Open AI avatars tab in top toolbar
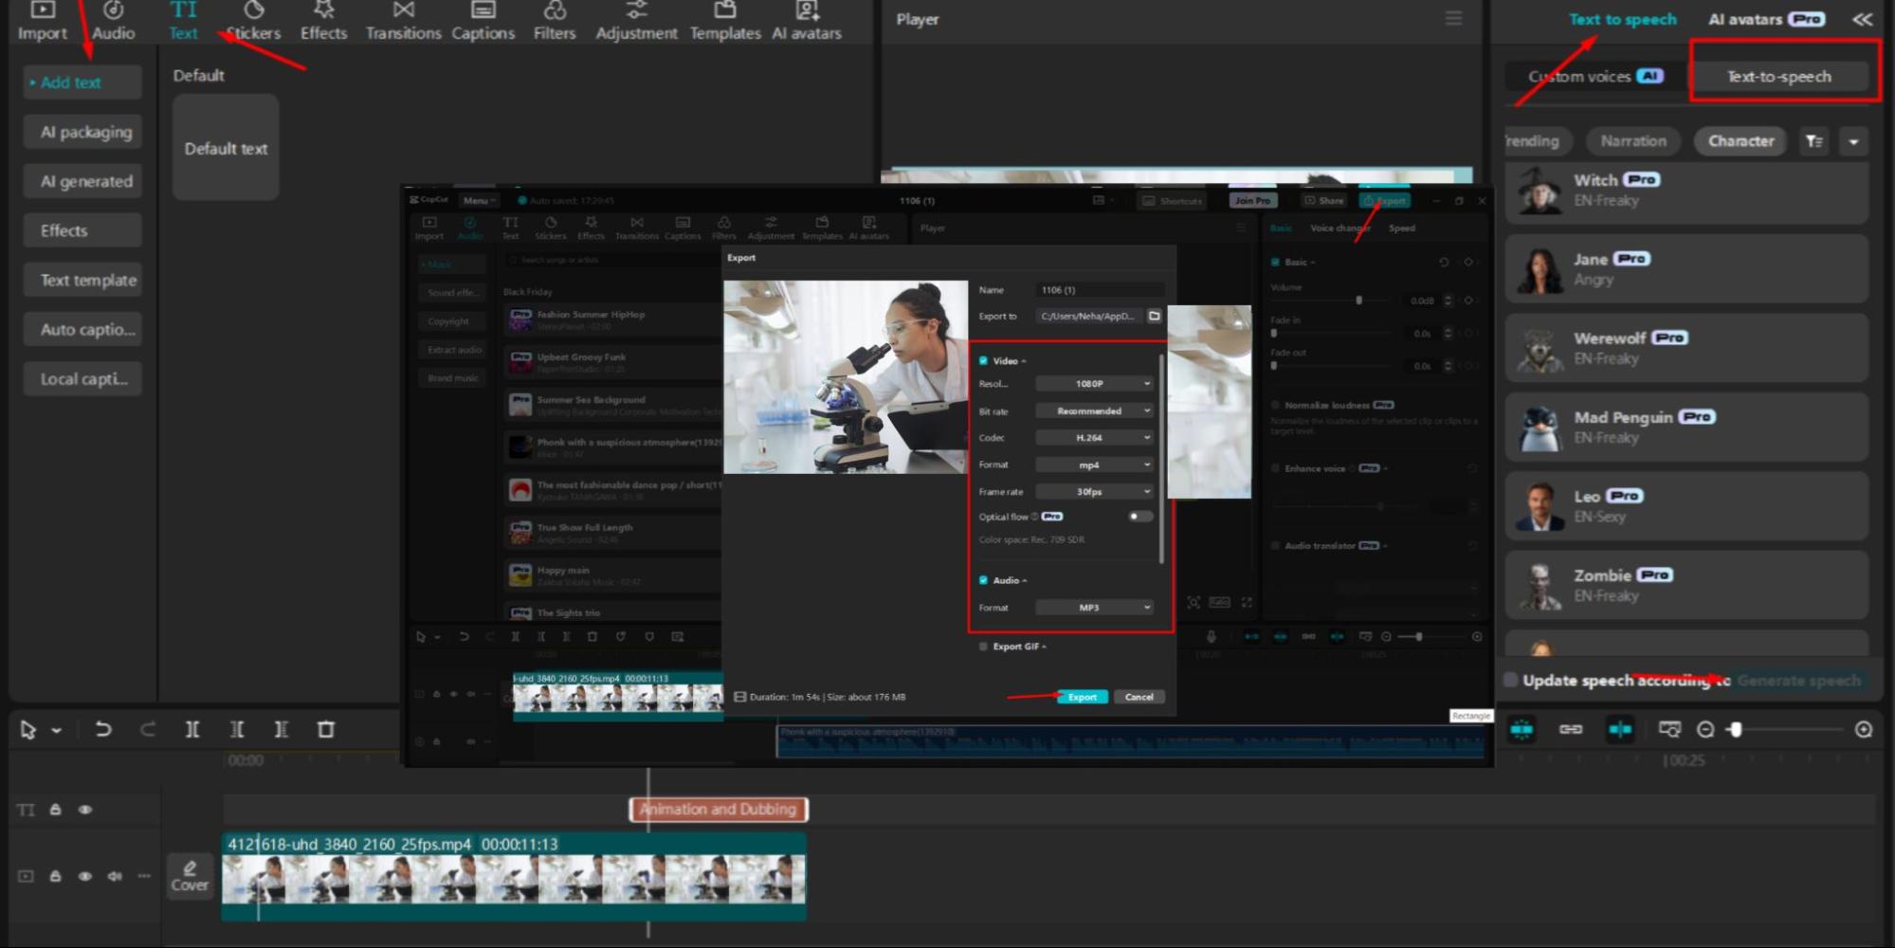The width and height of the screenshot is (1895, 948). 807,21
